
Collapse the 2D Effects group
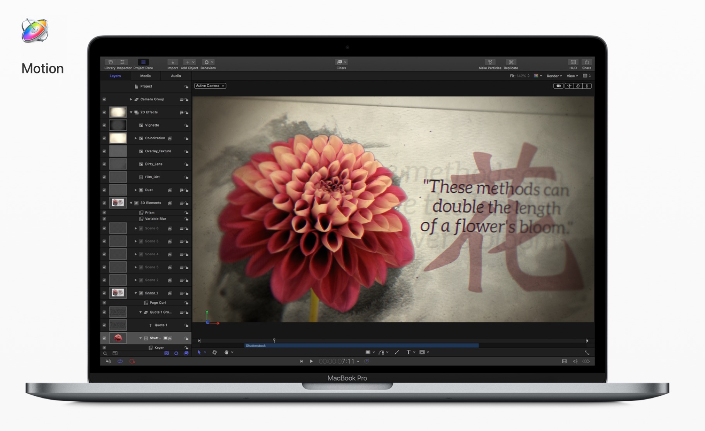click(131, 112)
